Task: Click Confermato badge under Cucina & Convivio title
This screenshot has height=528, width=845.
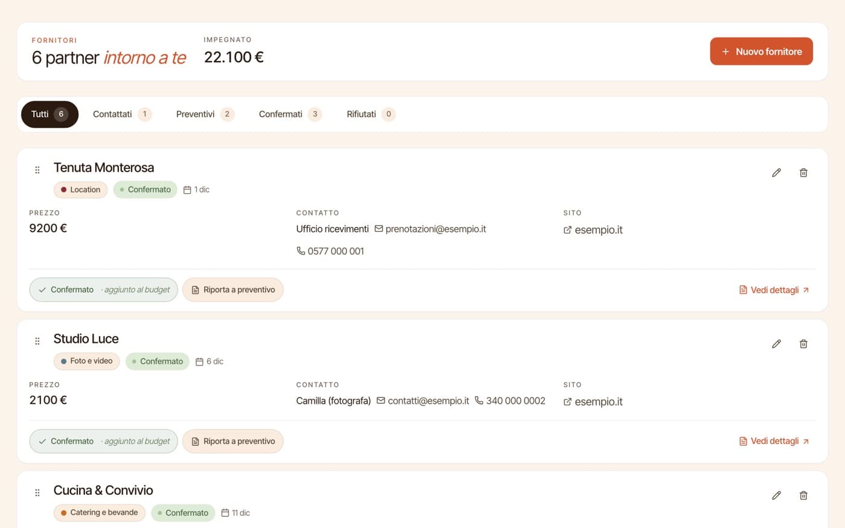Action: click(183, 513)
